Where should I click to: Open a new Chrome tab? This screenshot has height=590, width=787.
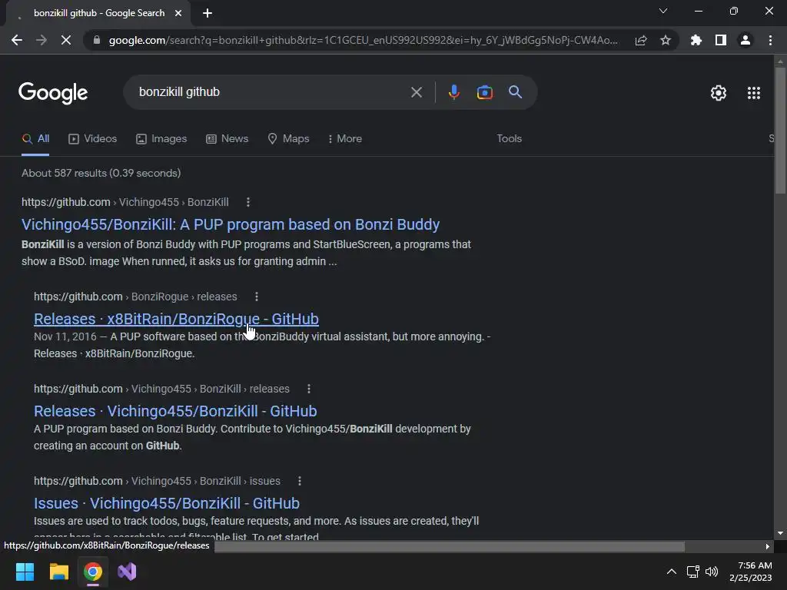(x=208, y=13)
